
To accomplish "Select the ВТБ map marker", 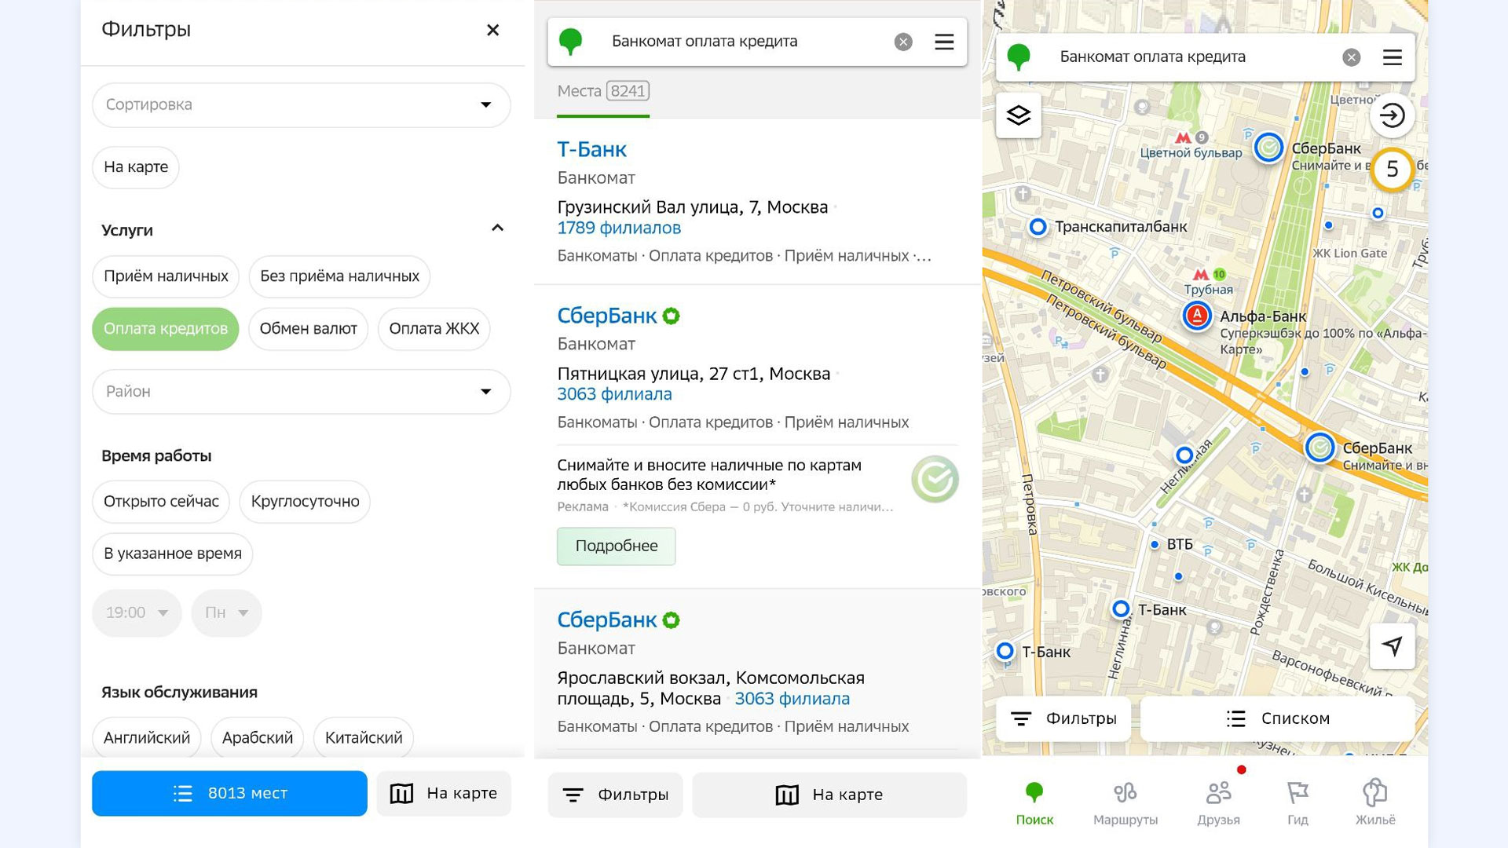I will [1155, 544].
